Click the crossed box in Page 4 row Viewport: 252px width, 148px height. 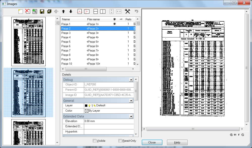point(135,37)
